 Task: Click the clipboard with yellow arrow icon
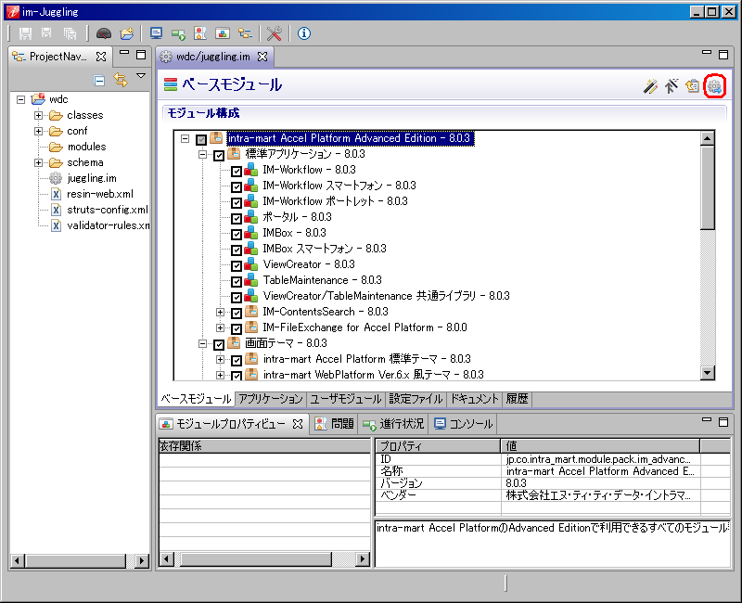[692, 86]
